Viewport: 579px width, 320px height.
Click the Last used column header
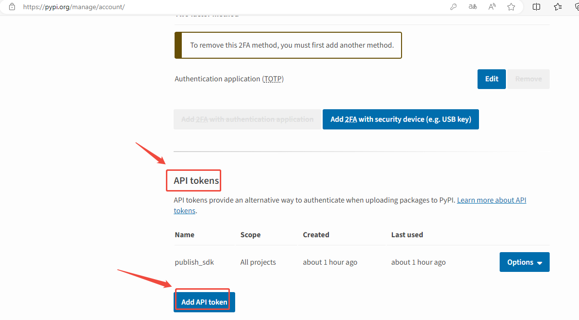(x=407, y=235)
